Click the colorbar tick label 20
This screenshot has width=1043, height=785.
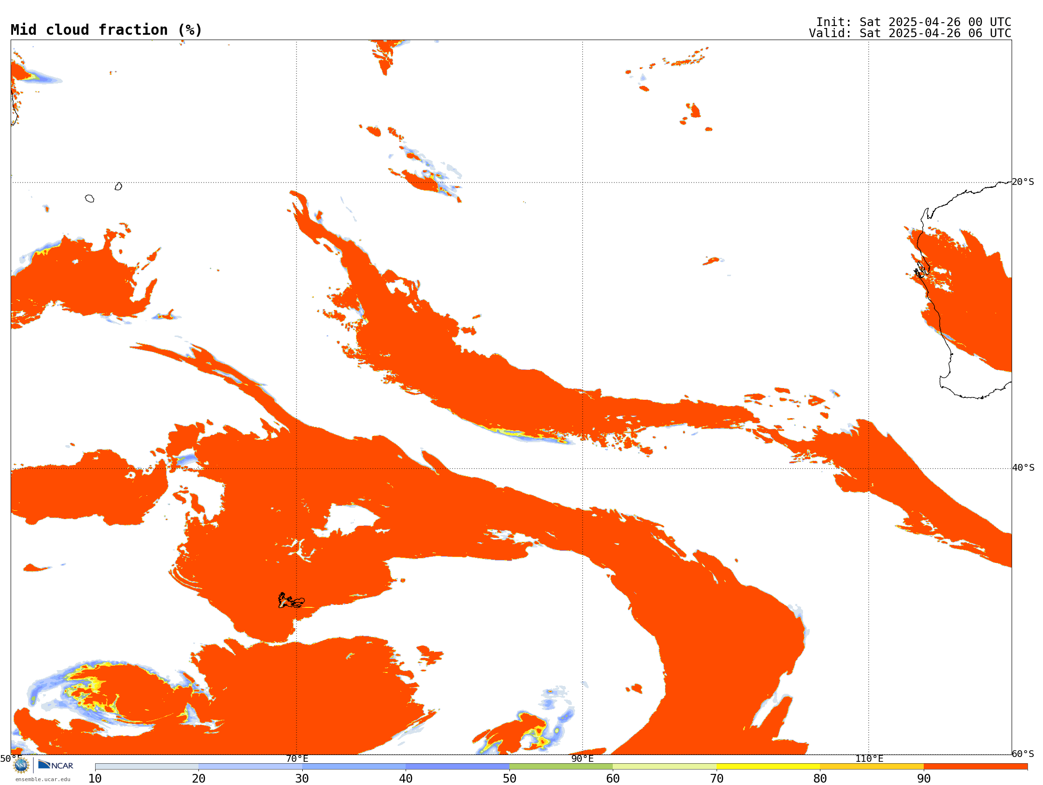pyautogui.click(x=198, y=779)
